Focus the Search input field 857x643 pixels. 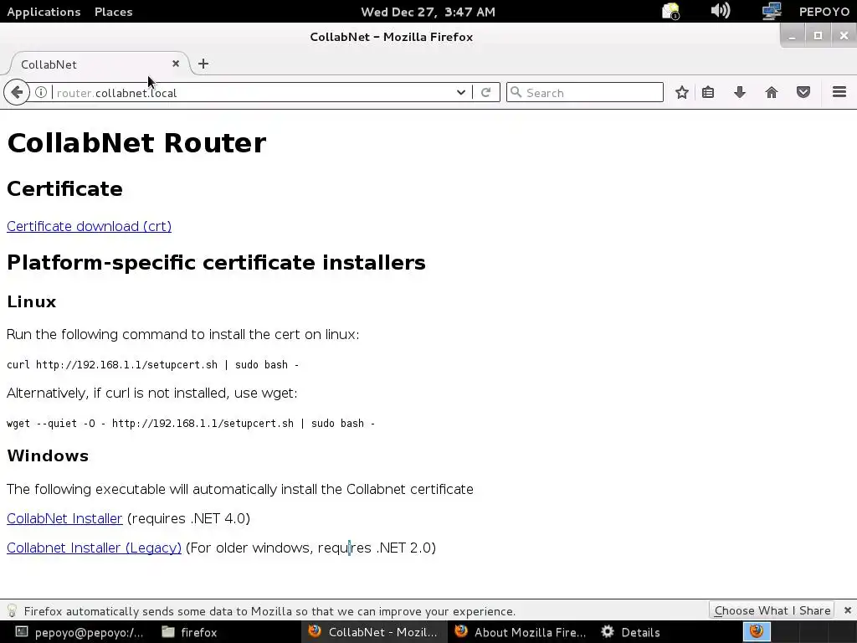pyautogui.click(x=585, y=92)
